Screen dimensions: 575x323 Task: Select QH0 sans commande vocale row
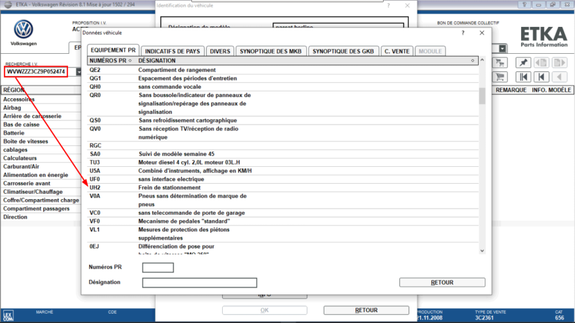click(x=283, y=87)
